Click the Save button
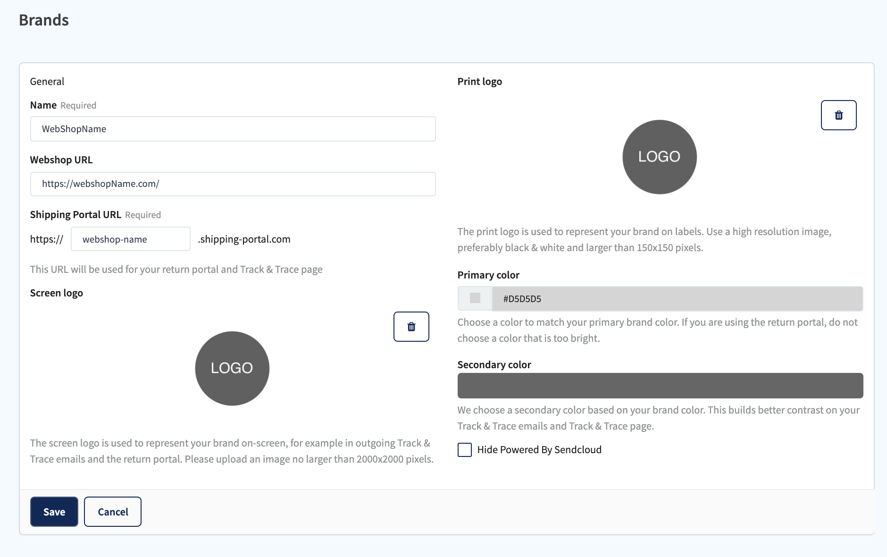 tap(54, 512)
